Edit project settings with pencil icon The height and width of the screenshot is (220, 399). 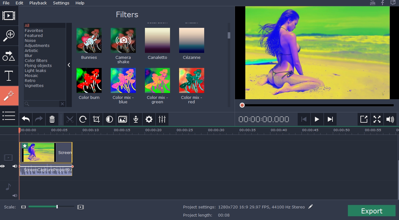point(311,207)
